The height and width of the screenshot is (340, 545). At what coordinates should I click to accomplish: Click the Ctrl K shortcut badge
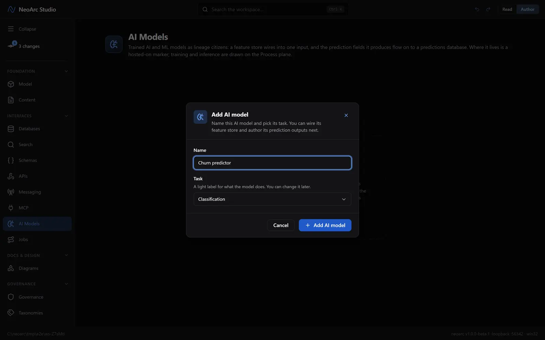pos(336,10)
